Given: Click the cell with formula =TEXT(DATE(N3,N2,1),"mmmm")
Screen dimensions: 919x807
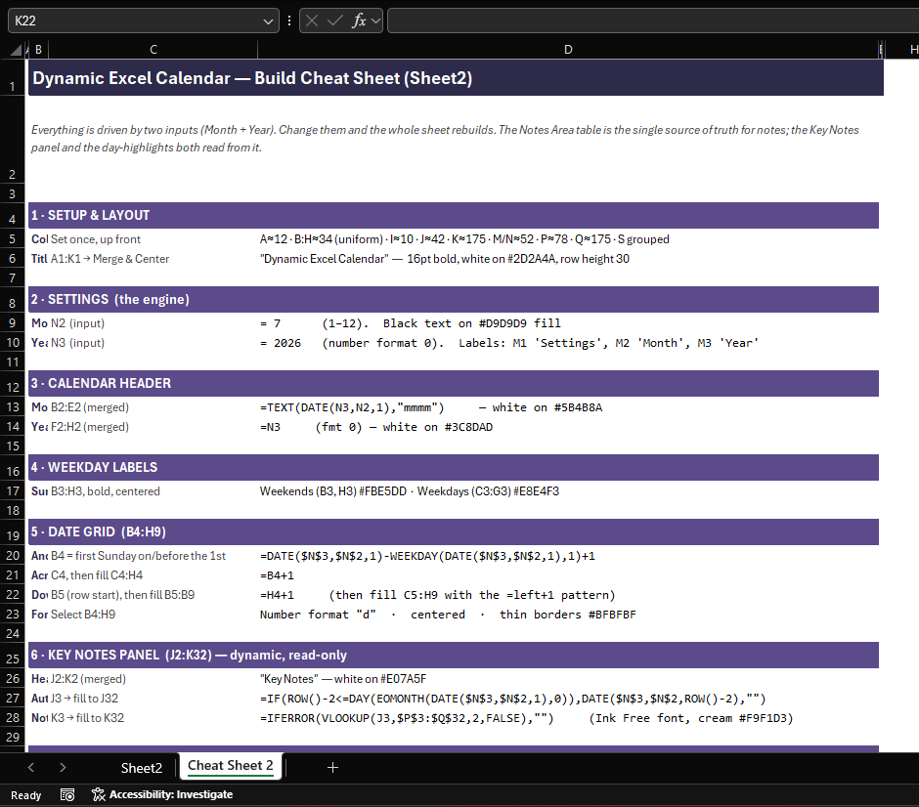Looking at the screenshot, I should pyautogui.click(x=568, y=407).
